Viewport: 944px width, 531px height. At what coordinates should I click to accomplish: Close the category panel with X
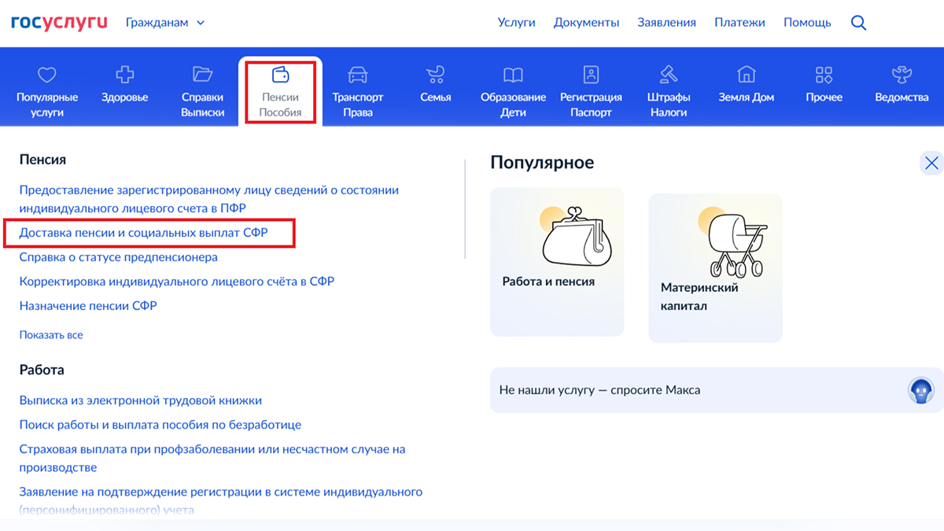(x=931, y=163)
